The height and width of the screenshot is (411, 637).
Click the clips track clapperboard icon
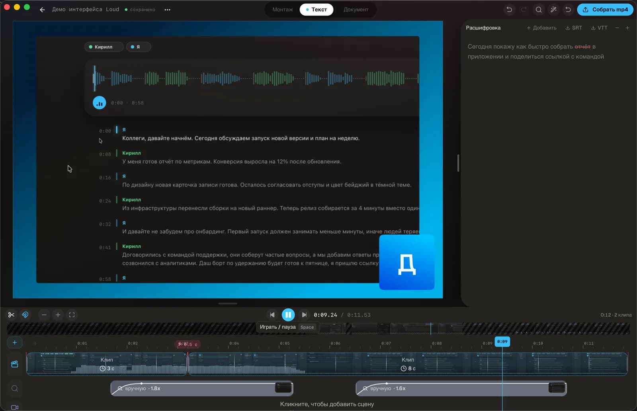(x=15, y=364)
